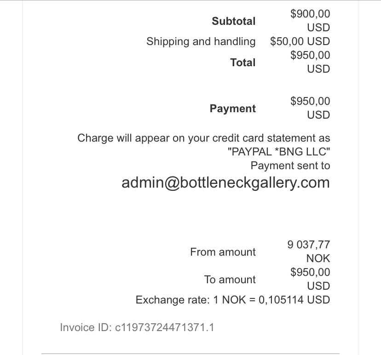The image size is (381, 355).
Task: Click the To amount $950,00 USD value
Action: [x=310, y=279]
